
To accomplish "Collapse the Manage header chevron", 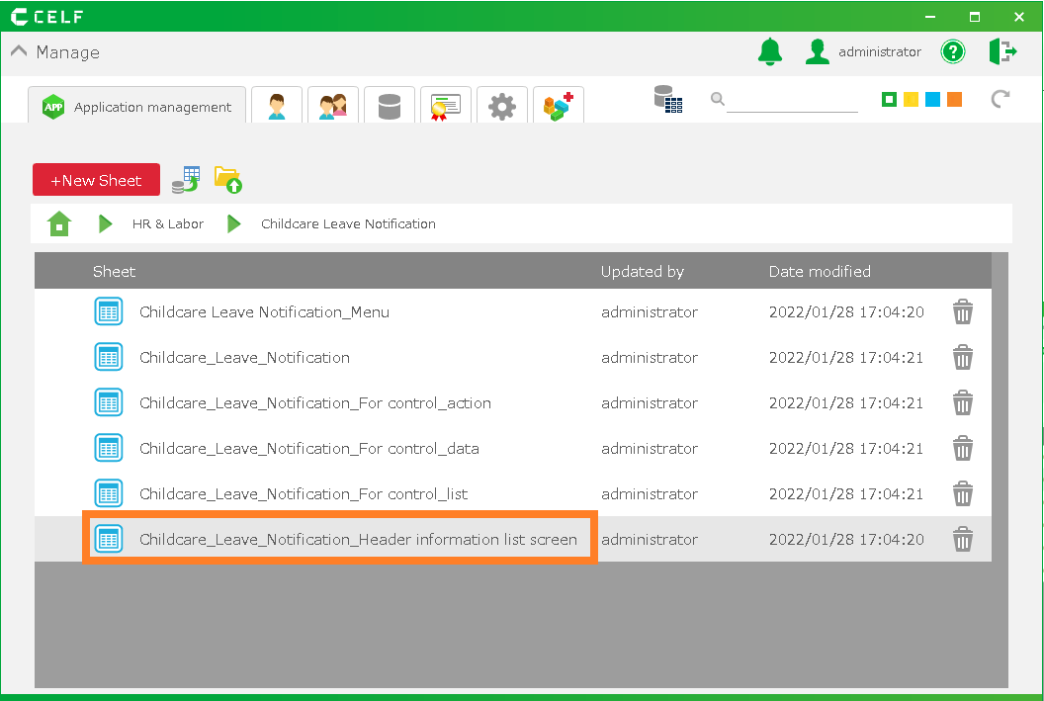I will [x=19, y=52].
